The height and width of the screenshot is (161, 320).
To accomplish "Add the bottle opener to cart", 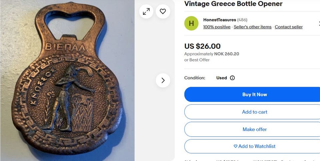I will [255, 112].
